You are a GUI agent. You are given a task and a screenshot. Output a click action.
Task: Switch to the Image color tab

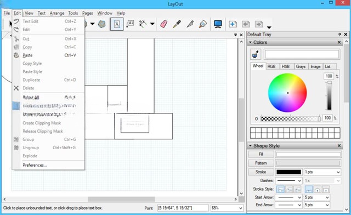(x=315, y=66)
